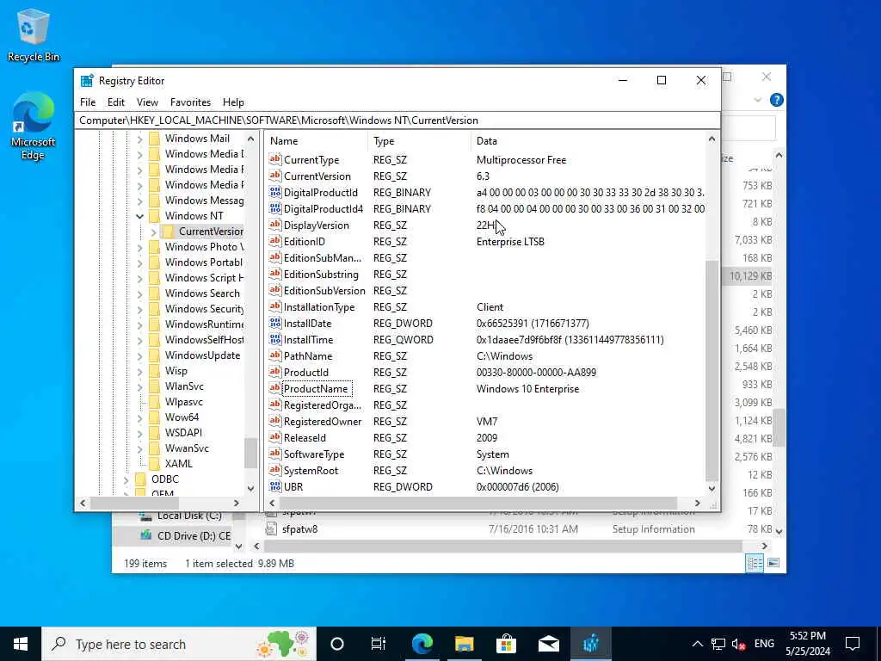This screenshot has height=661, width=881.
Task: Select the RegisteredOwner value
Action: coord(323,422)
